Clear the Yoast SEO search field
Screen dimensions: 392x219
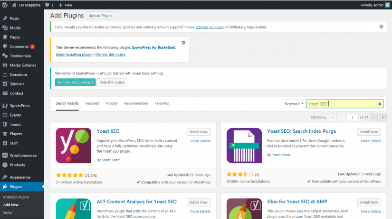pos(380,104)
